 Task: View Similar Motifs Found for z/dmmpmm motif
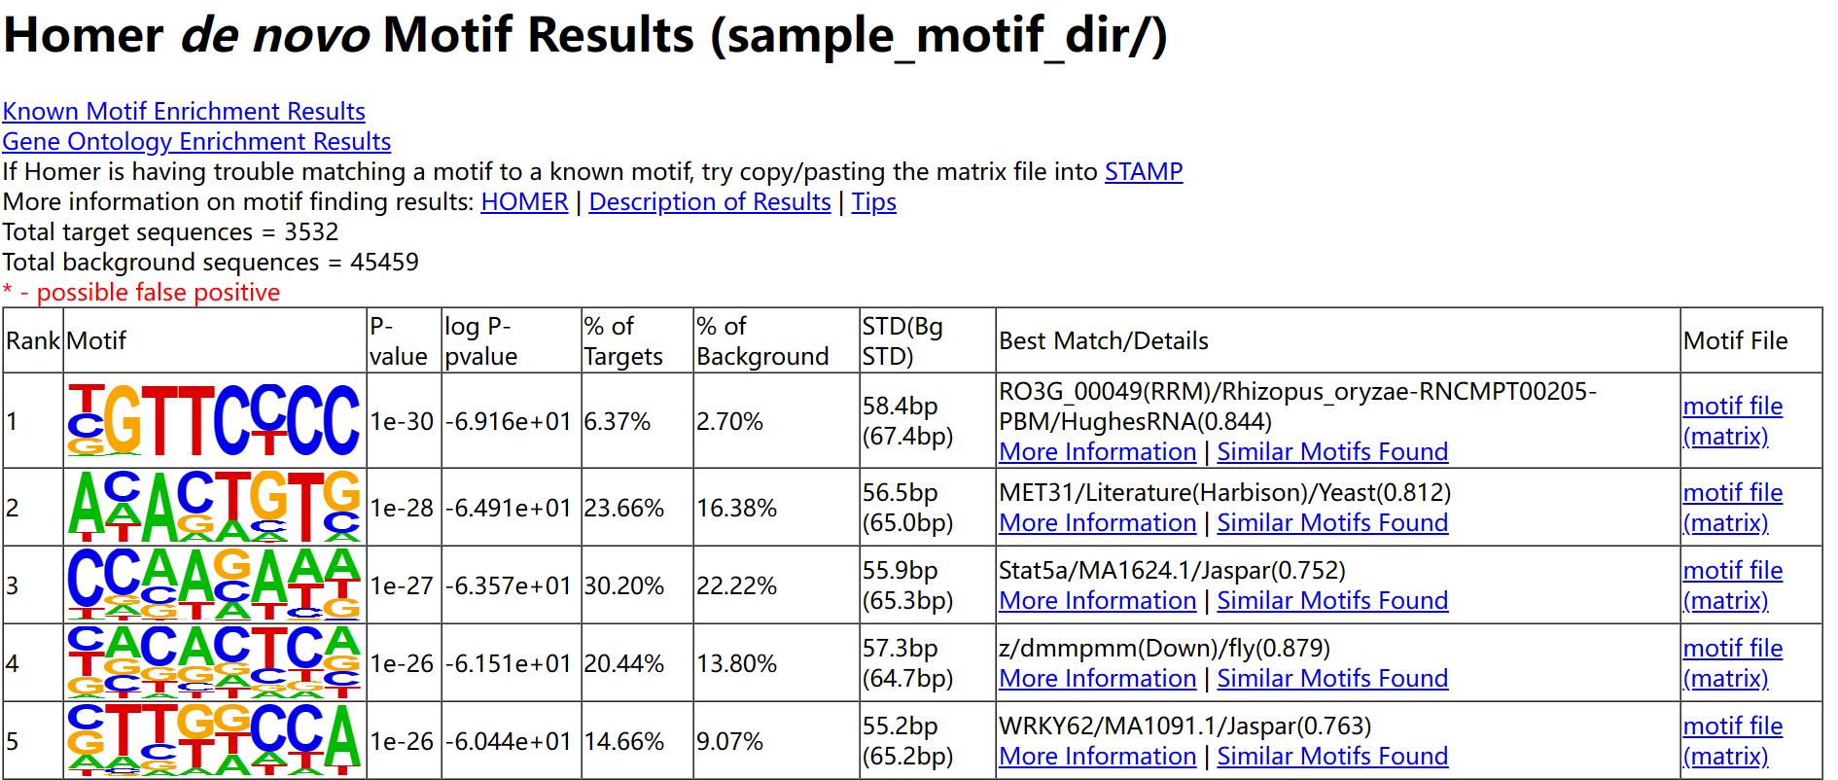tap(1331, 679)
